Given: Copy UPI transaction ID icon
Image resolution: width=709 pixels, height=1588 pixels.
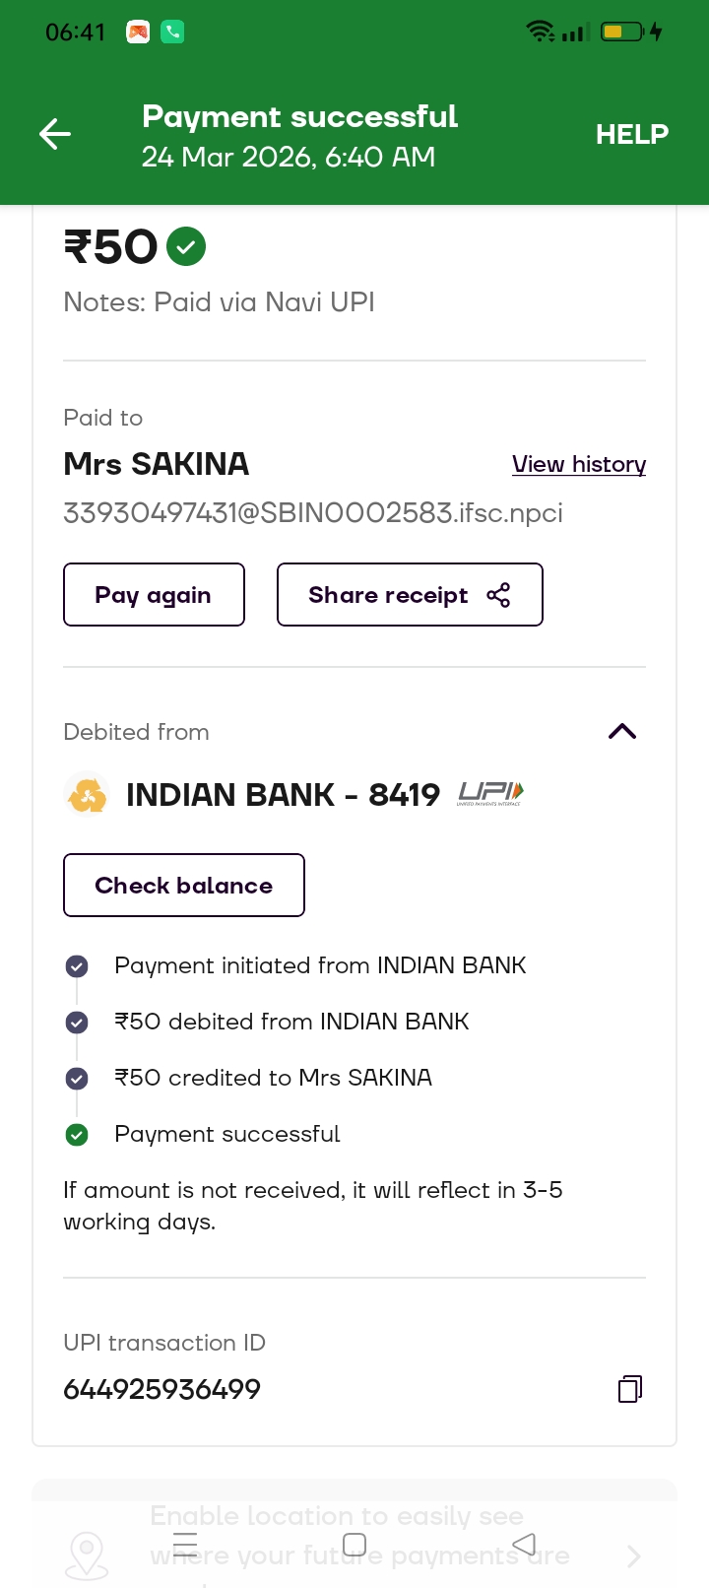Looking at the screenshot, I should (630, 1389).
